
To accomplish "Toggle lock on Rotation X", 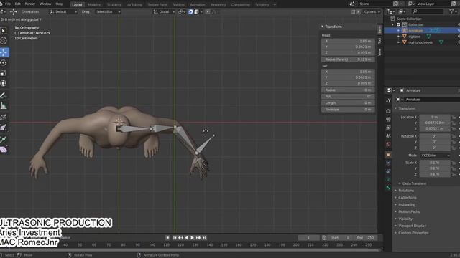I will 454,136.
